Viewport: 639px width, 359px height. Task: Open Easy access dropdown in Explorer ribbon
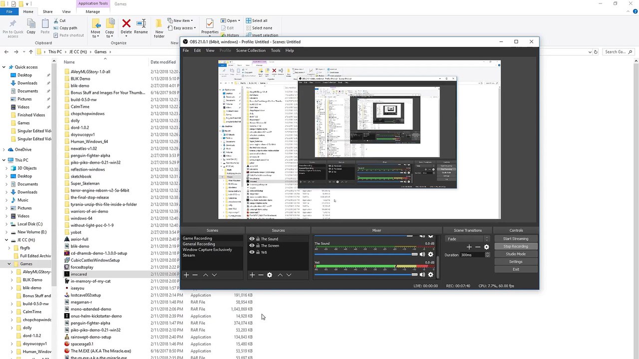[x=182, y=28]
